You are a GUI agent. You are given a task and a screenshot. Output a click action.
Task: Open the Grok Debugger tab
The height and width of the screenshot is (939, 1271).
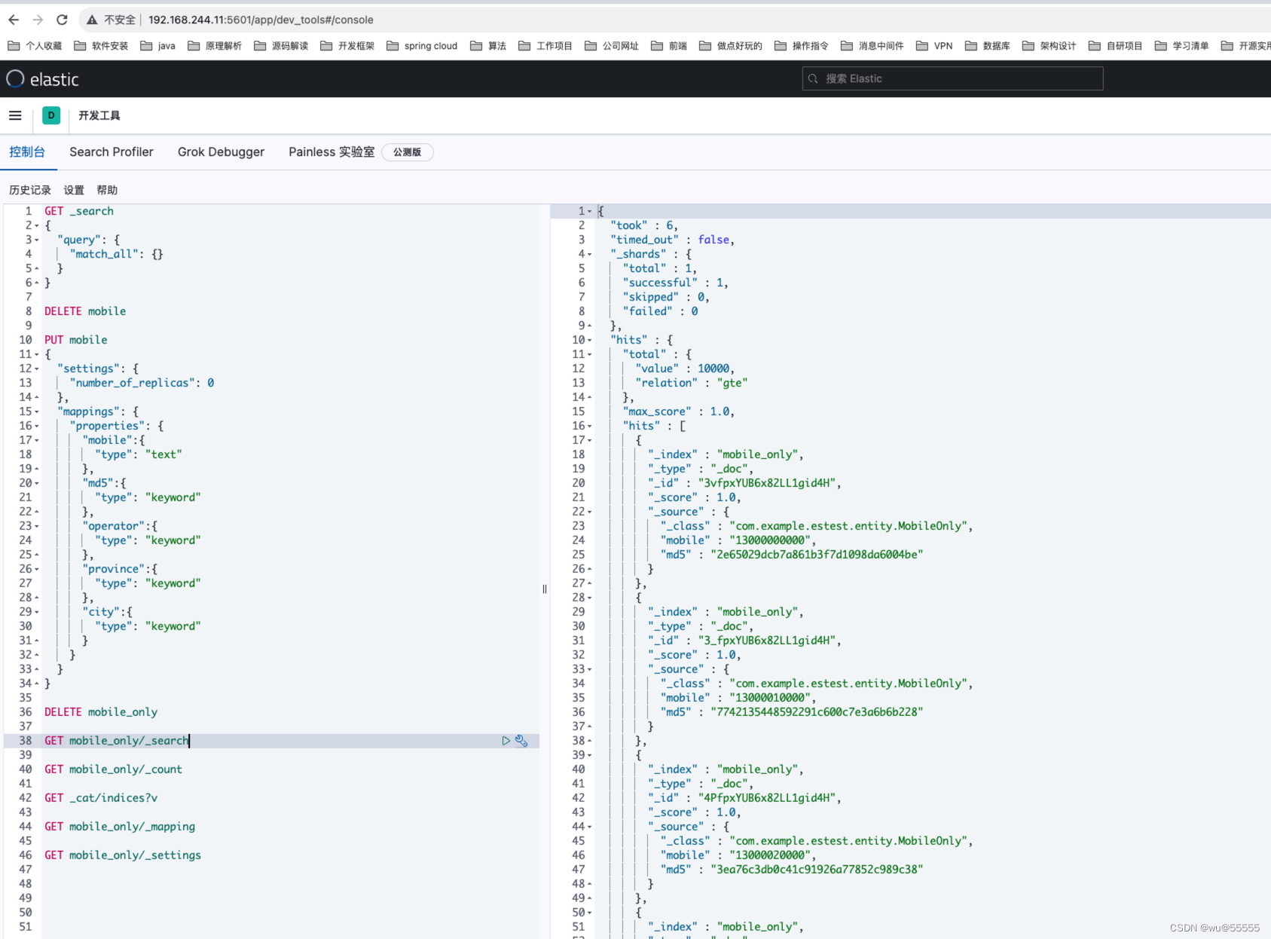pyautogui.click(x=221, y=151)
